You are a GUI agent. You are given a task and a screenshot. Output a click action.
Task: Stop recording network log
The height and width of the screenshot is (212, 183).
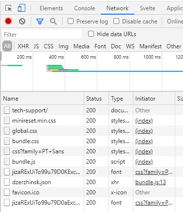tap(8, 21)
